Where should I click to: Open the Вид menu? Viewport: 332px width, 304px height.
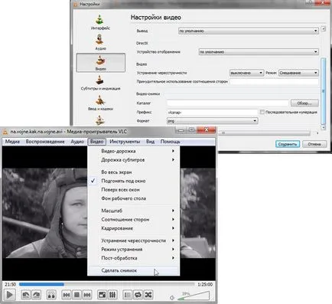(x=150, y=142)
